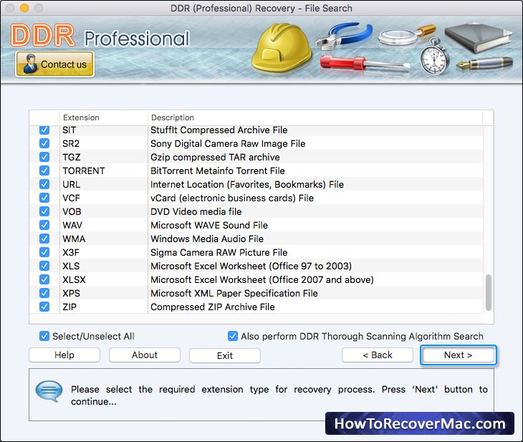Select 'Compressed ZIP Archive File' text
This screenshot has width=523, height=442.
[213, 307]
